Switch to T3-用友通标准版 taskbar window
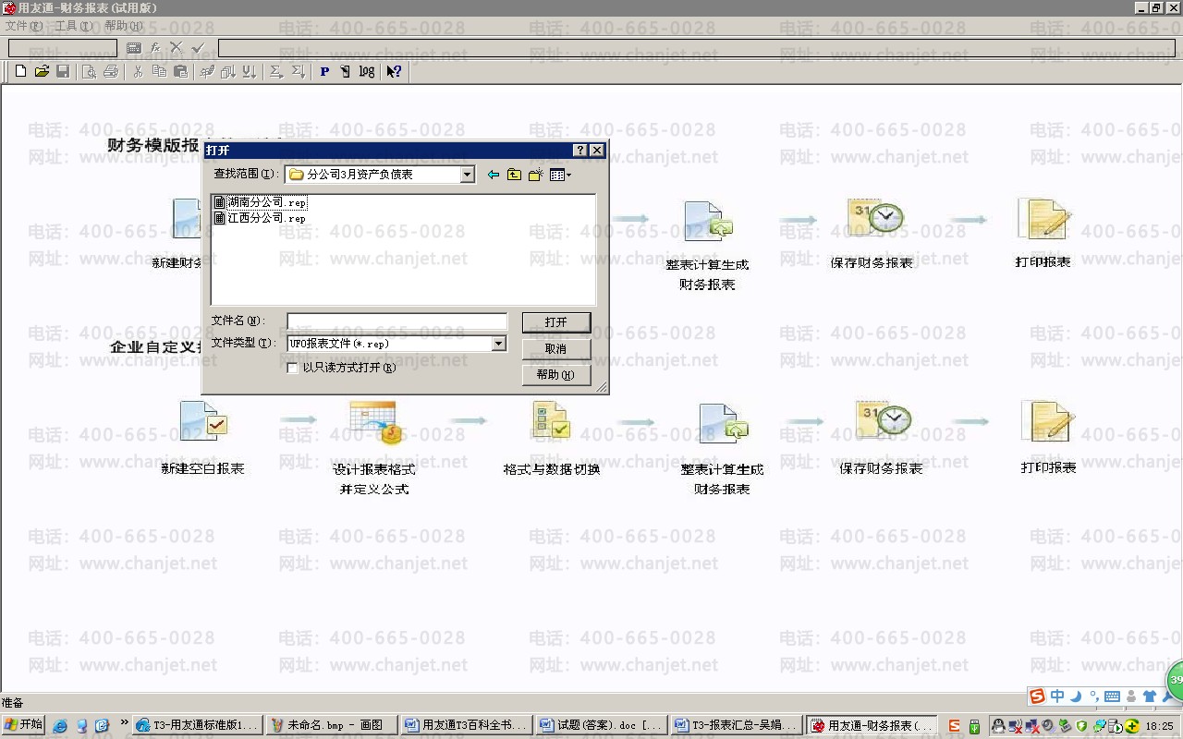 198,725
